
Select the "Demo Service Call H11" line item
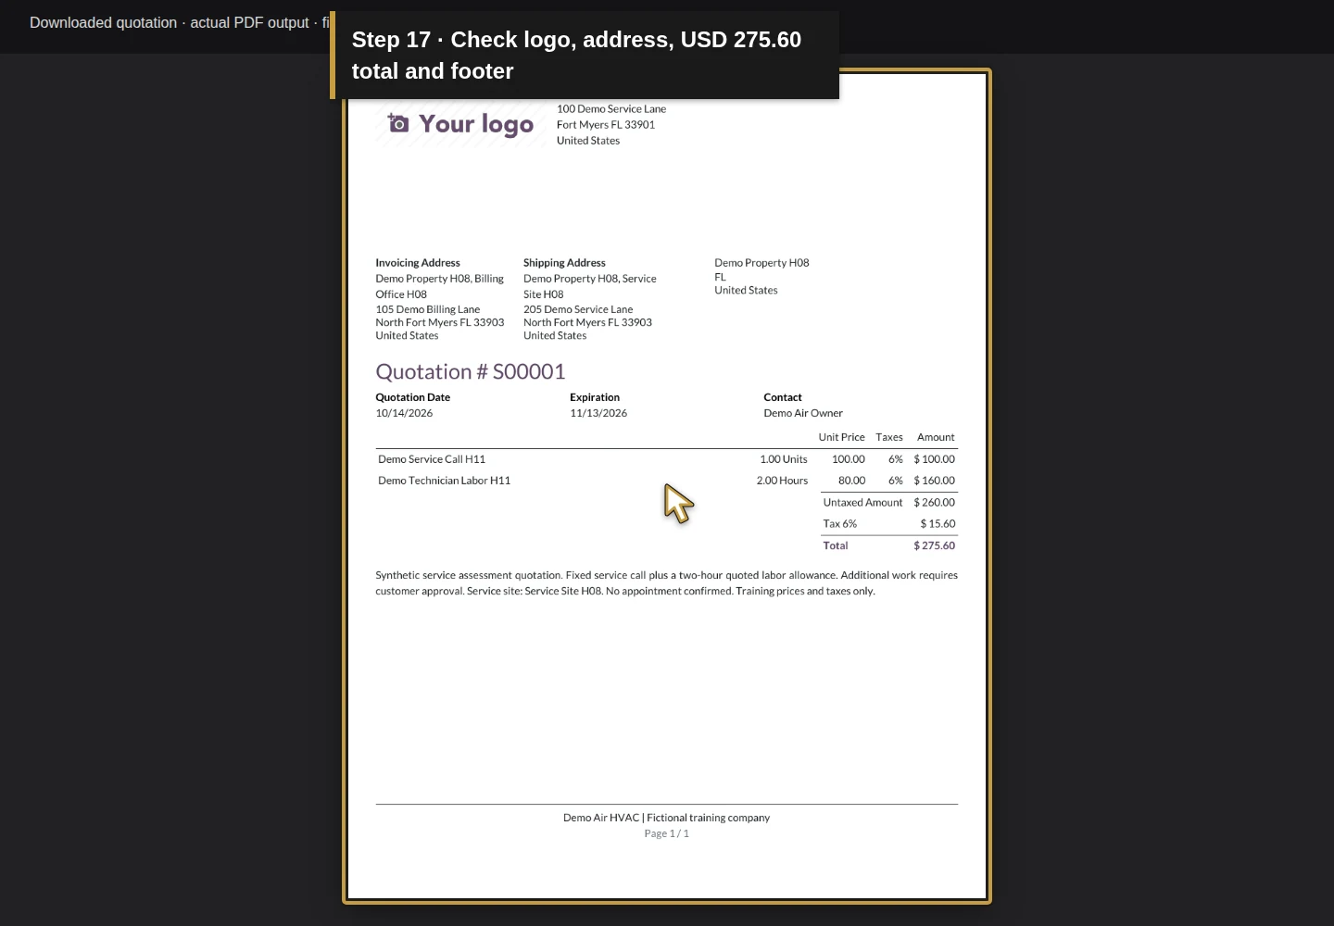(432, 459)
